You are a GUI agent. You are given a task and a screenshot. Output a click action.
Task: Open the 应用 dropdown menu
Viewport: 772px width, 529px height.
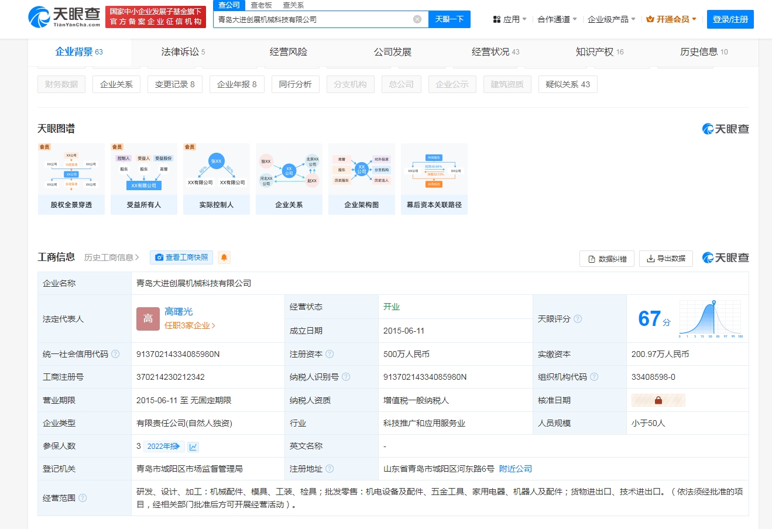(510, 19)
